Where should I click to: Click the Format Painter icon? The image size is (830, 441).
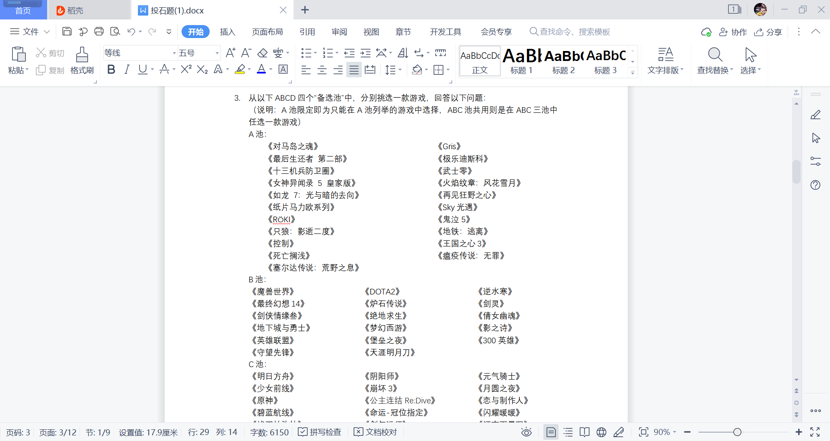[82, 55]
